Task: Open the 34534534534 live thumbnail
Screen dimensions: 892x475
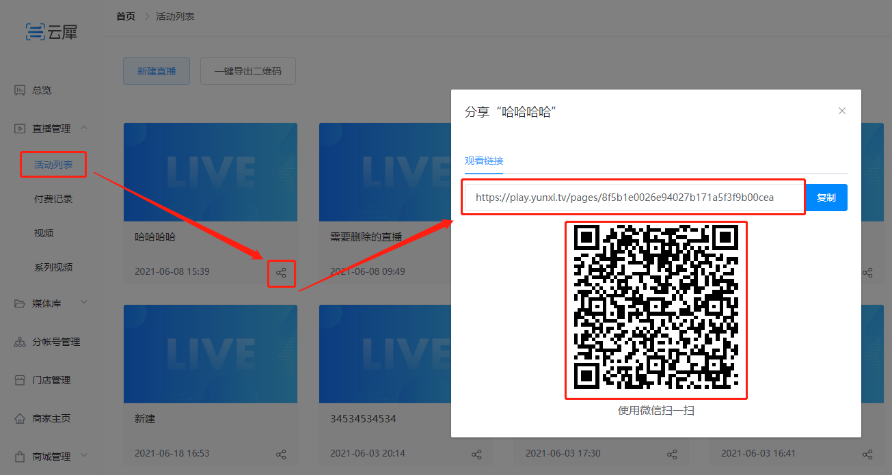Action: [x=384, y=354]
